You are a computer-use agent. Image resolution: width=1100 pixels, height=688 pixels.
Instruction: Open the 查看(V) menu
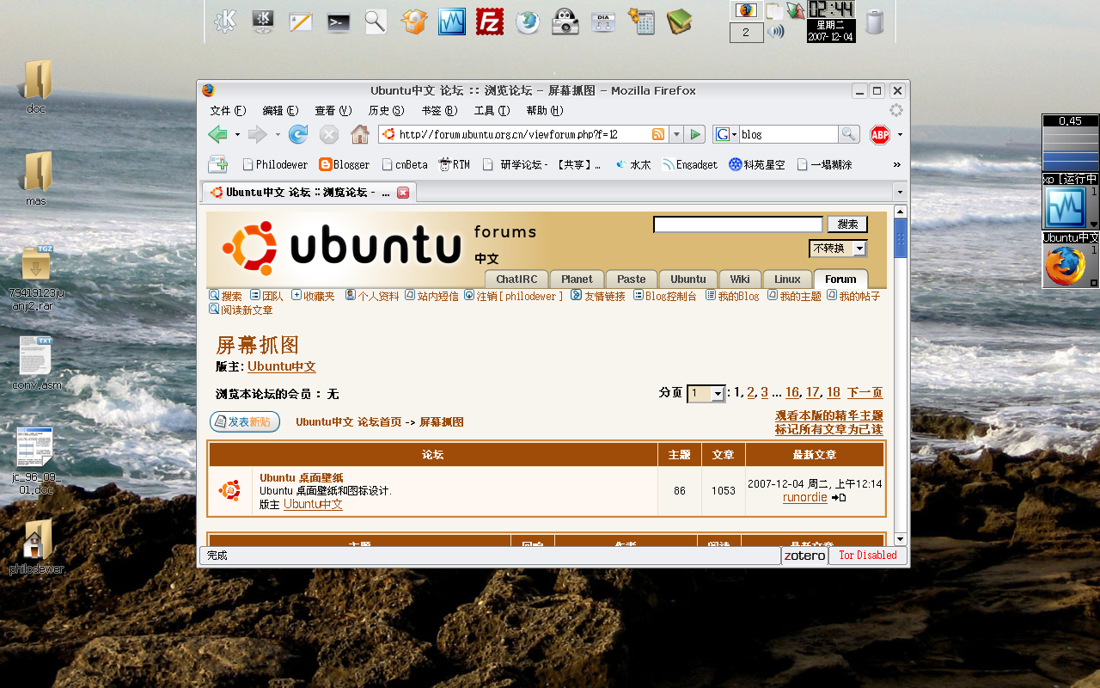333,111
